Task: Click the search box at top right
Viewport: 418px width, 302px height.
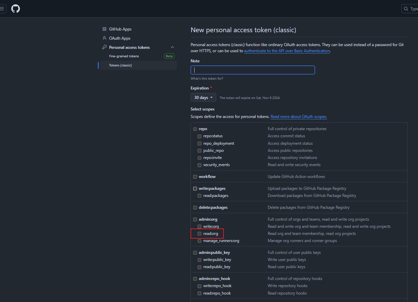Action: coord(410,9)
